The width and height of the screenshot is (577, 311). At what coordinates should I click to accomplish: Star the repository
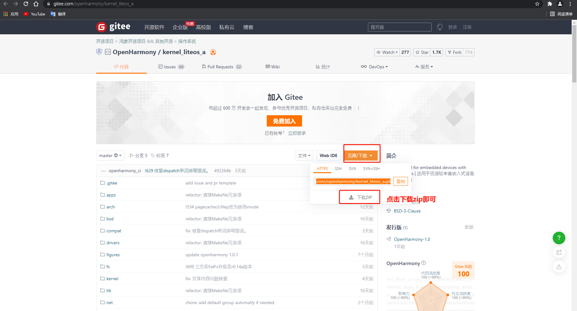[x=422, y=52]
